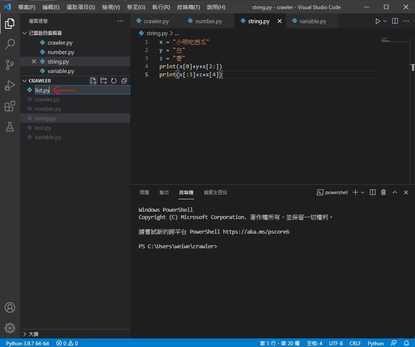Select Python language mode in status bar
Screen dimensions: 415x347
(375, 343)
